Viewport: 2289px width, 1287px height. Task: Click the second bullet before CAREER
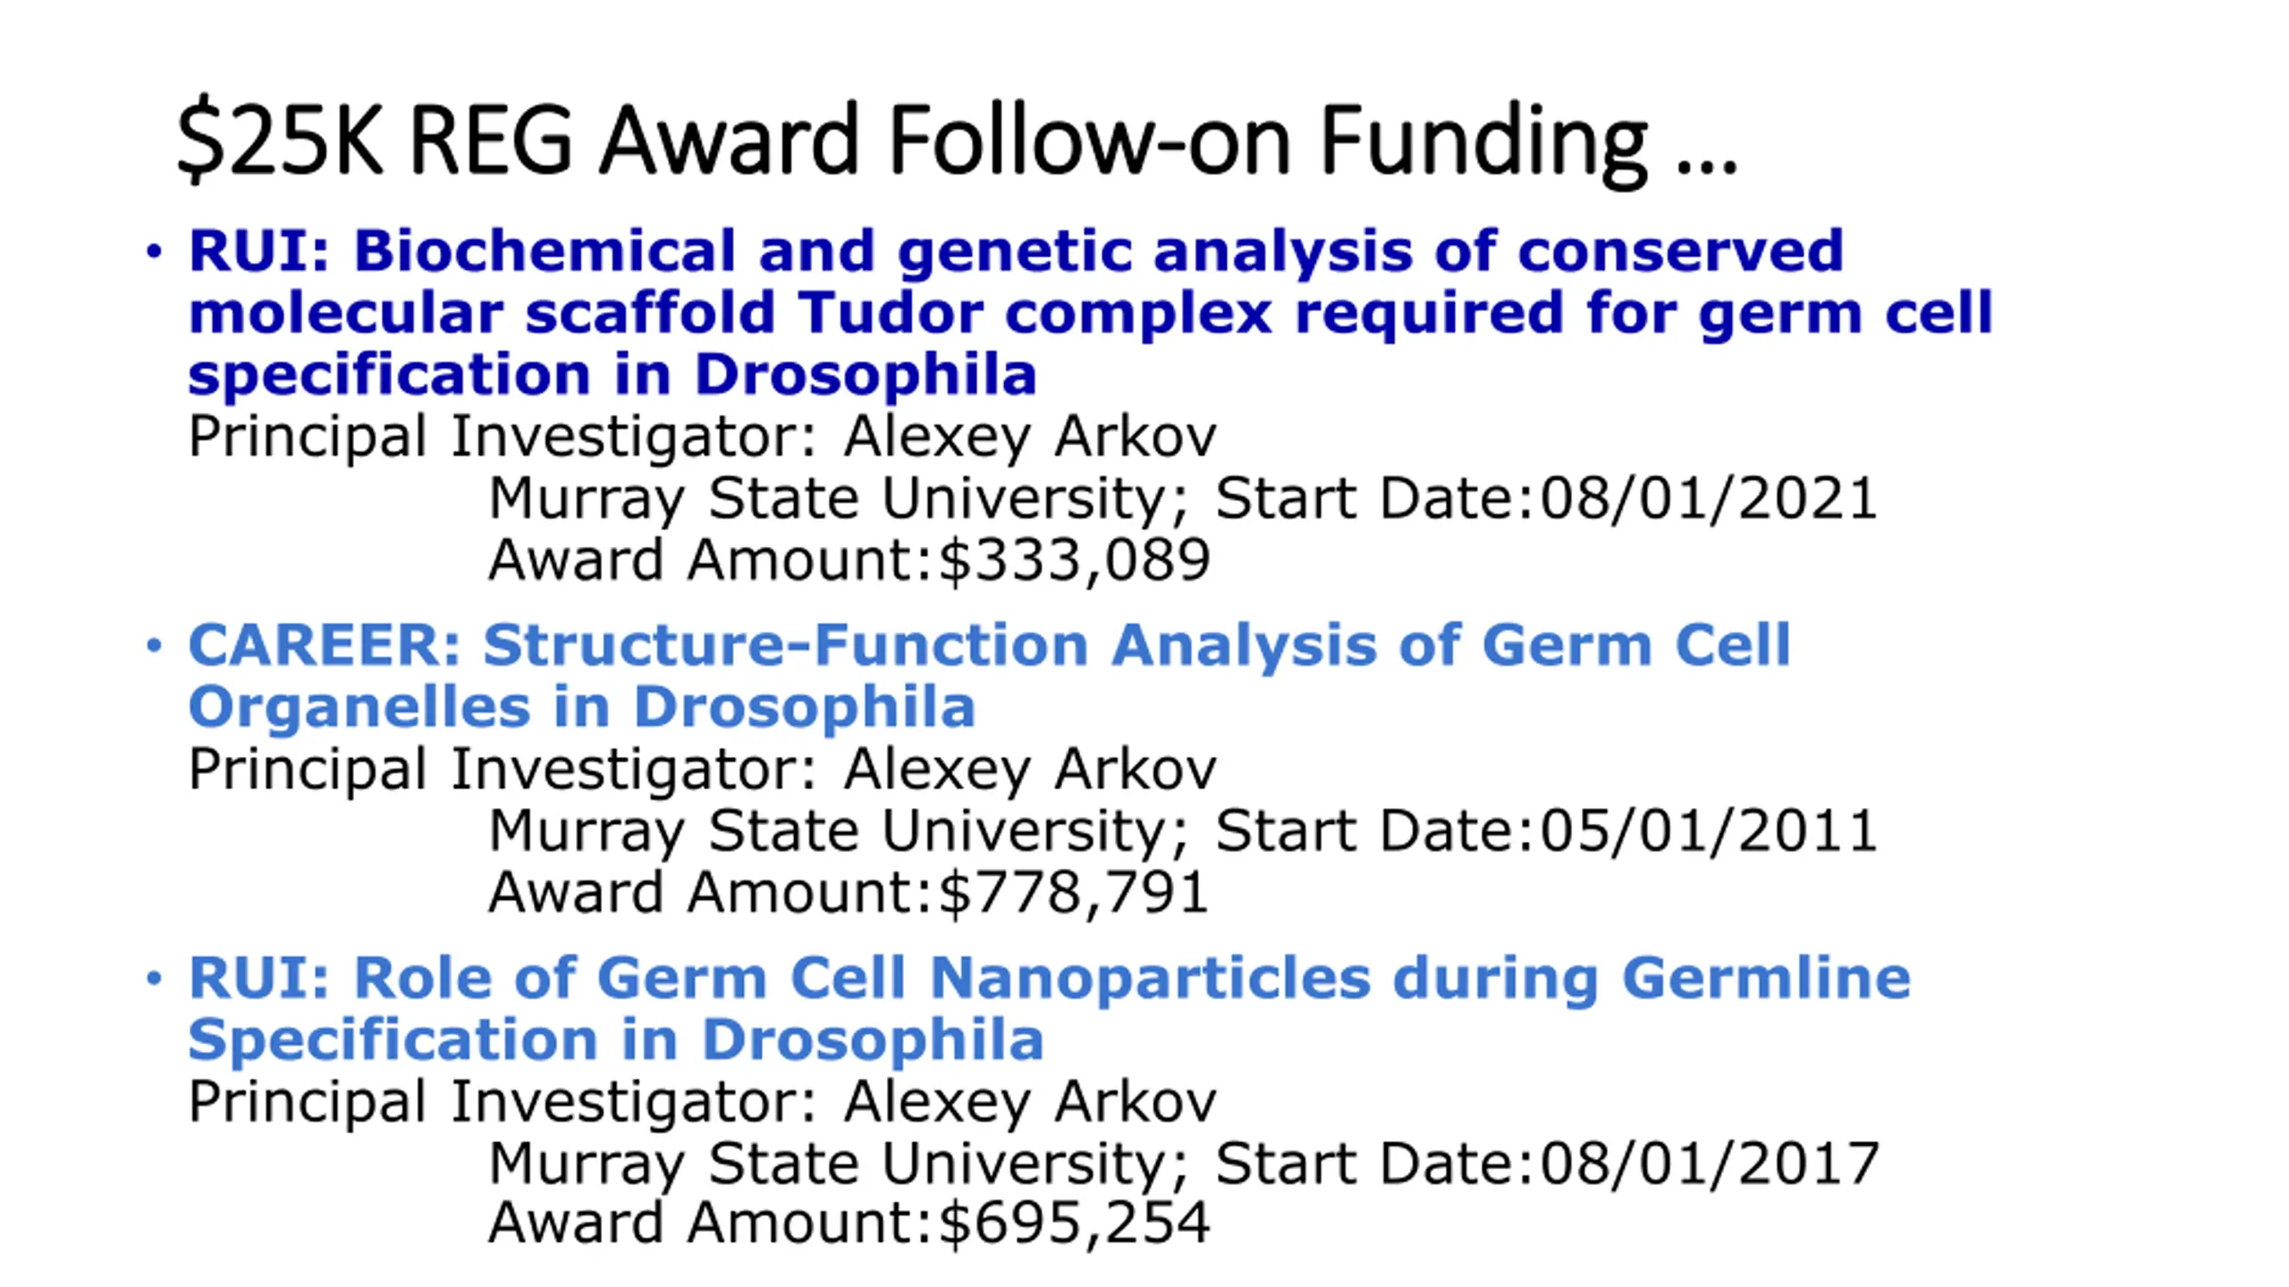pos(154,644)
